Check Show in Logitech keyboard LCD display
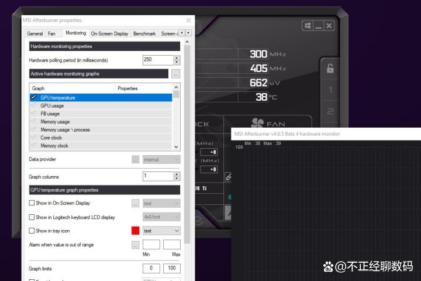Screen dimensions: 421x281 32,217
